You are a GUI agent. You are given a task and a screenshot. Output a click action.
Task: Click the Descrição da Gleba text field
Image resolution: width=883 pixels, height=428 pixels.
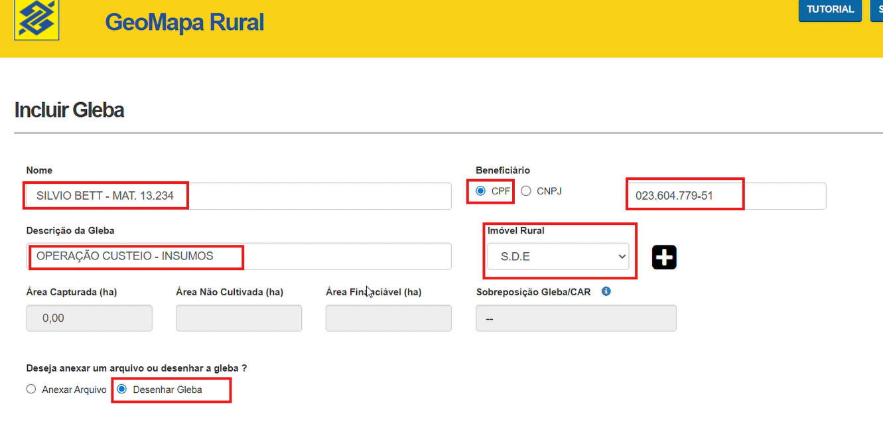point(239,256)
